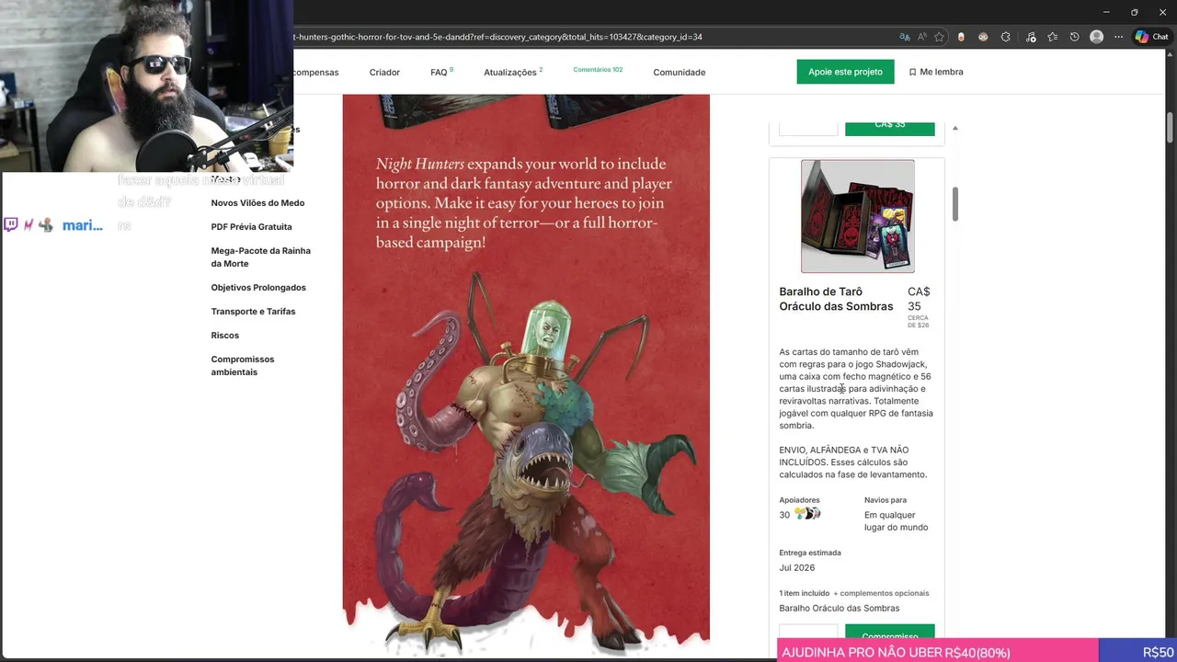Add page to favorites with star icon

click(x=939, y=37)
